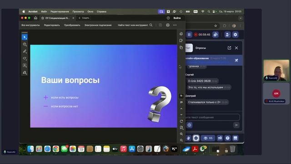The width and height of the screenshot is (291, 164).
Task: Zoom in with the plus magnifier in right rail
Action: pos(181,134)
